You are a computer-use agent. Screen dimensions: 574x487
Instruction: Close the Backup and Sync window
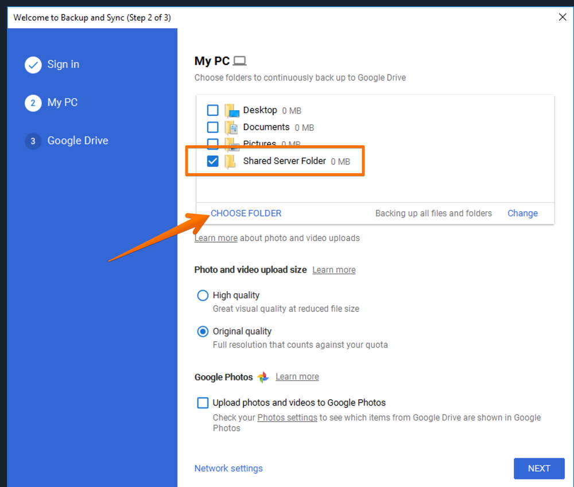click(x=563, y=17)
